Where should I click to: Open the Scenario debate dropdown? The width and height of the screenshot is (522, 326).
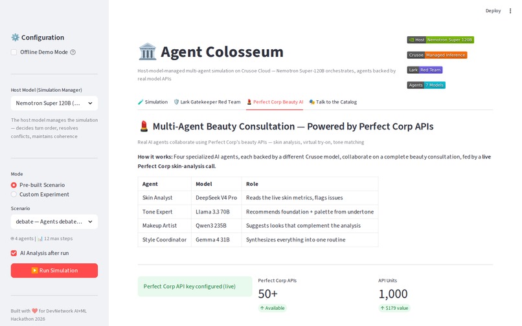[54, 222]
